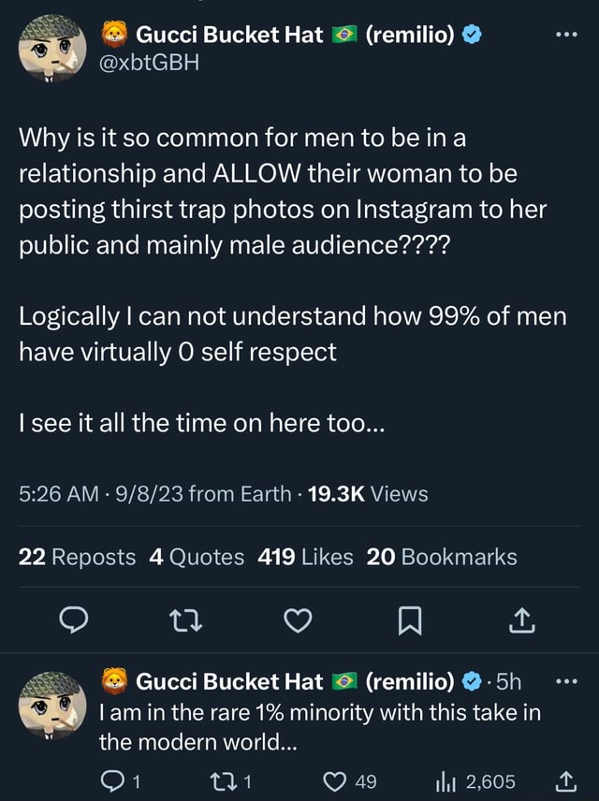
Task: Open the @xbtGBH profile handle
Action: [x=150, y=63]
